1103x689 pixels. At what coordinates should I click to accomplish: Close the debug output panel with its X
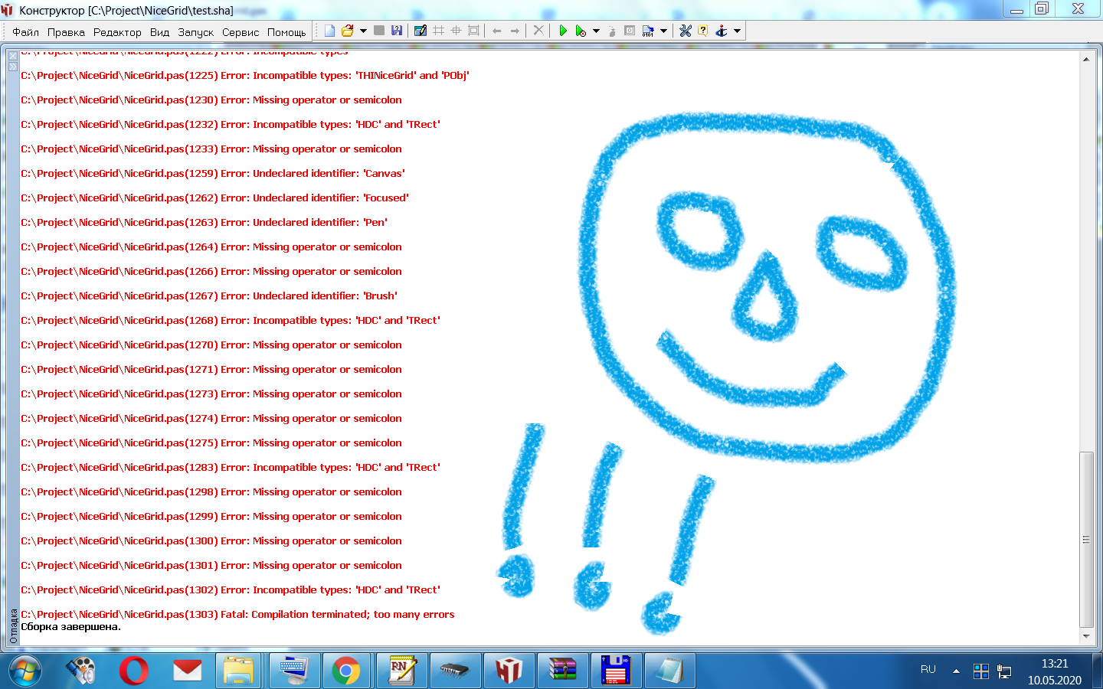click(13, 56)
